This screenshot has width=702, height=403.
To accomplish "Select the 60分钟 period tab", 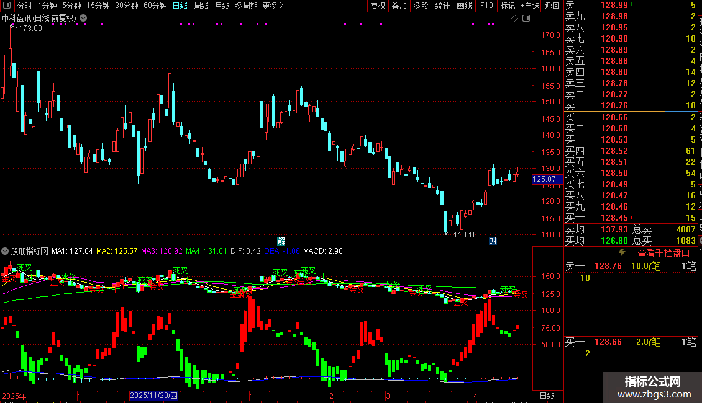I will coord(155,6).
